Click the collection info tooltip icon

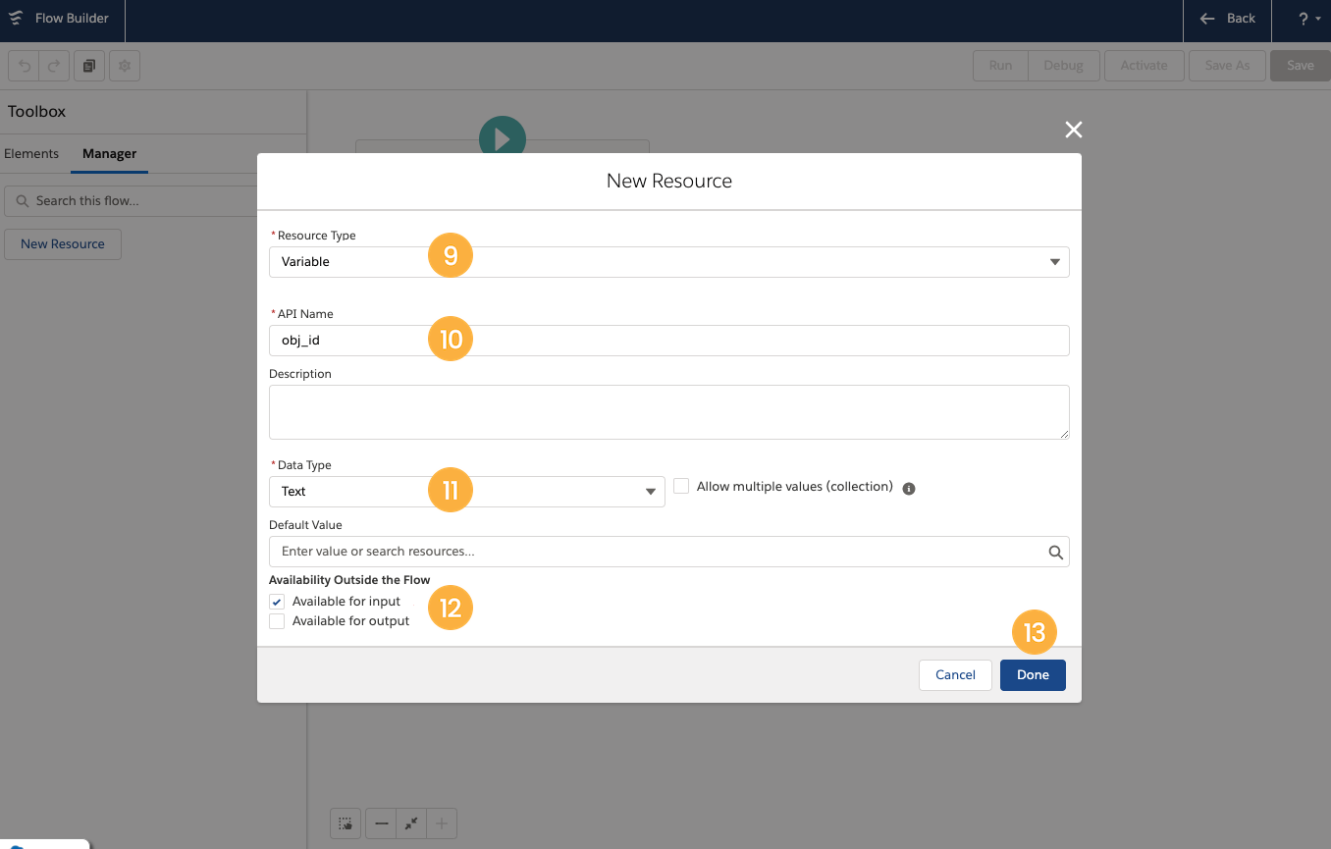(908, 488)
